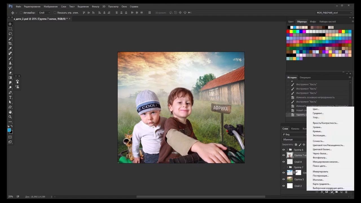361x203 pixels.
Task: Expand the Группа 7 layer group
Action: tap(287, 167)
